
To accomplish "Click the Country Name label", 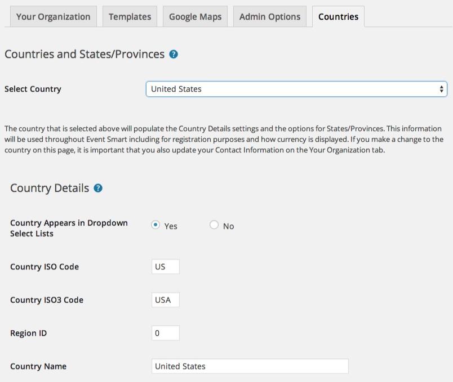I will point(38,366).
